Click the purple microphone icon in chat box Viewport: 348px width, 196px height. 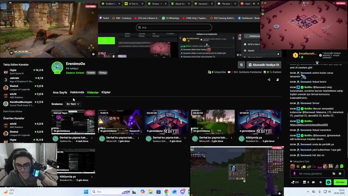[x=294, y=174]
